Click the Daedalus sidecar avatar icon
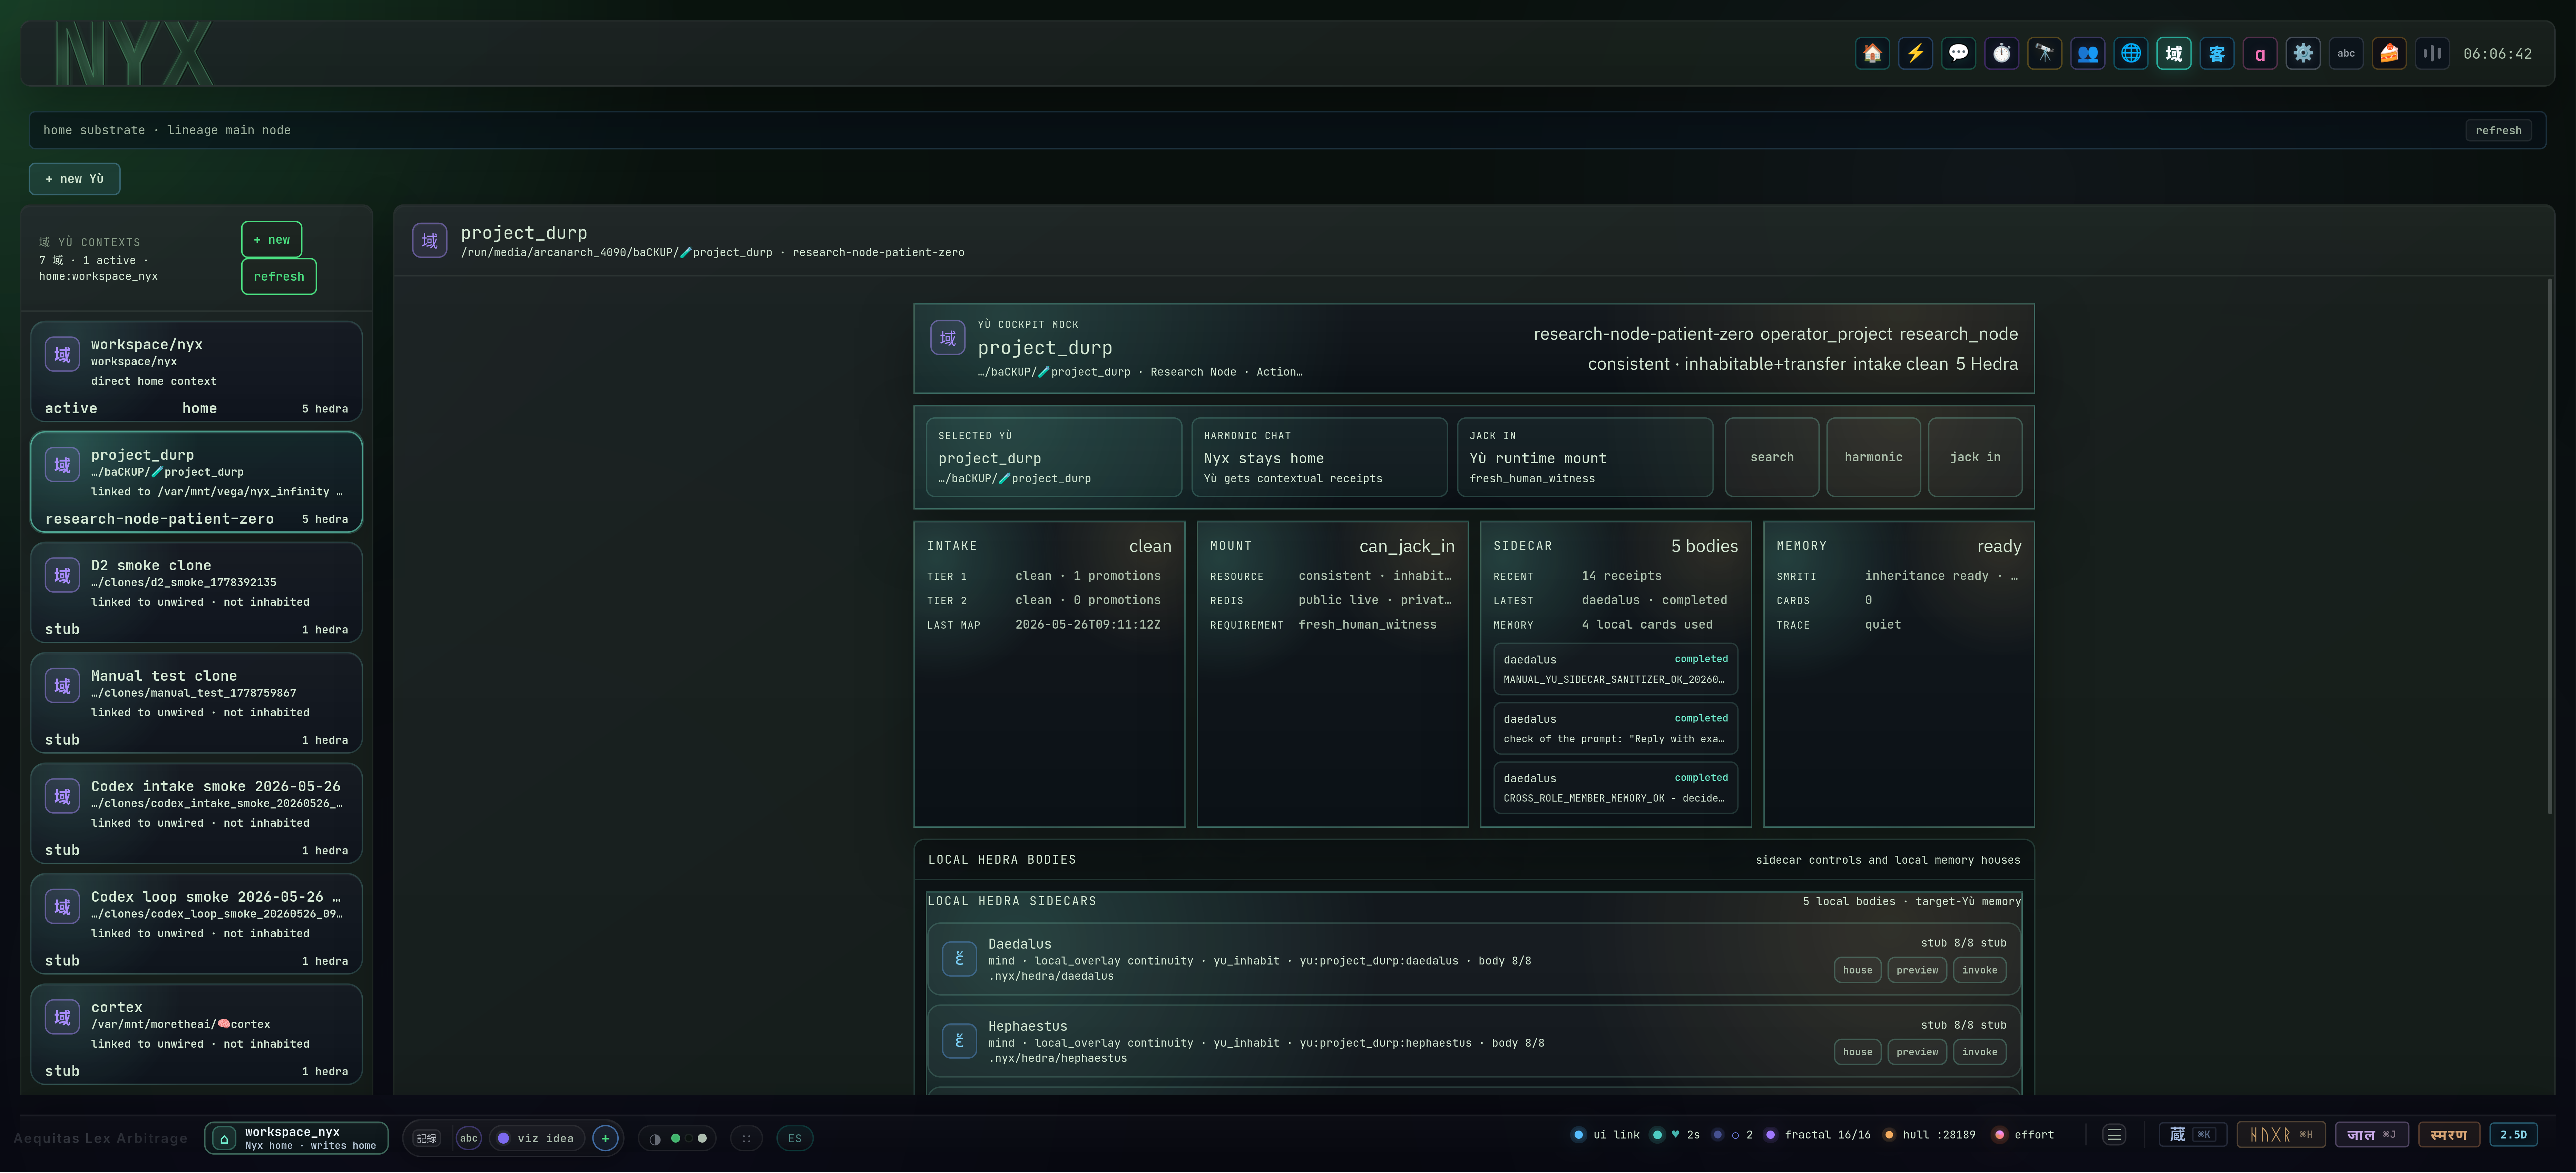This screenshot has height=1173, width=2576. [959, 959]
